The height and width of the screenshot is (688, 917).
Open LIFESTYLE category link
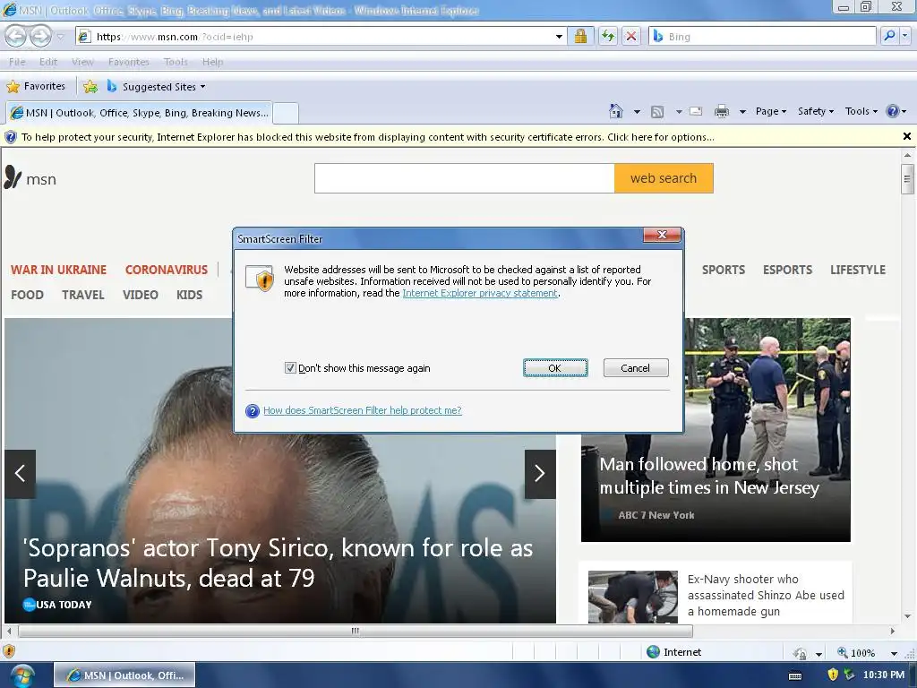point(858,270)
